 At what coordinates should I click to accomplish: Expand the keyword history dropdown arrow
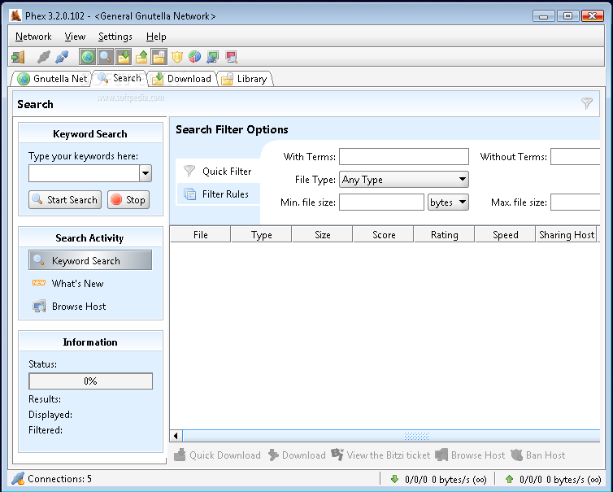(146, 173)
